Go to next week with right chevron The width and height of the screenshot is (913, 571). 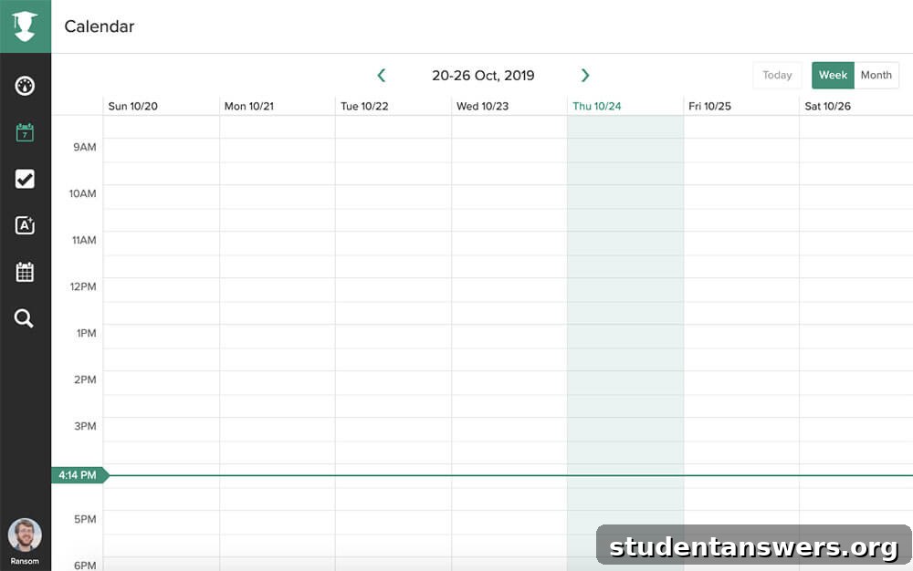585,75
